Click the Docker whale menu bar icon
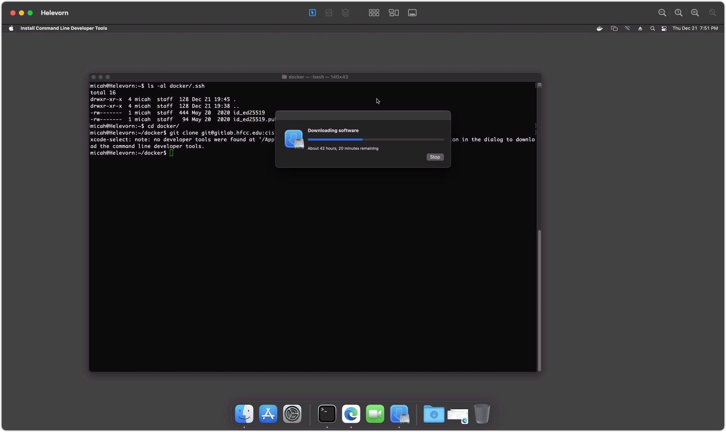726x432 pixels. tap(599, 28)
